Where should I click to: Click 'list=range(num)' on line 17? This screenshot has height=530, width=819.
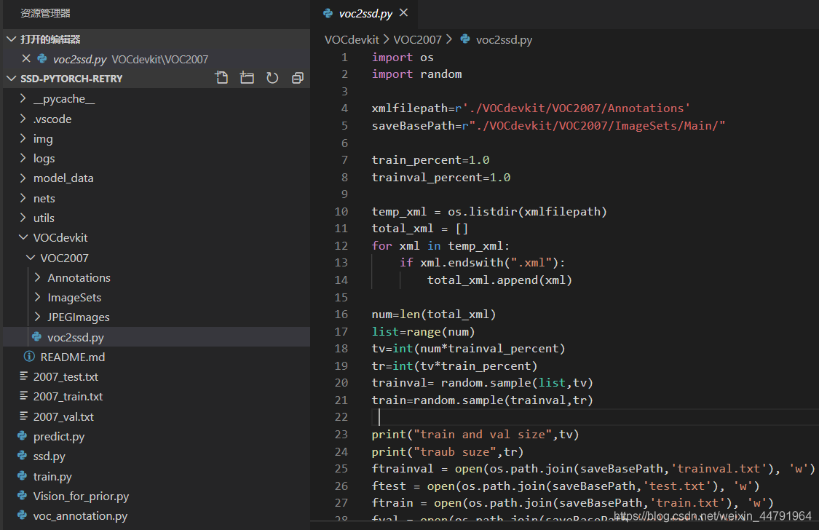[423, 331]
